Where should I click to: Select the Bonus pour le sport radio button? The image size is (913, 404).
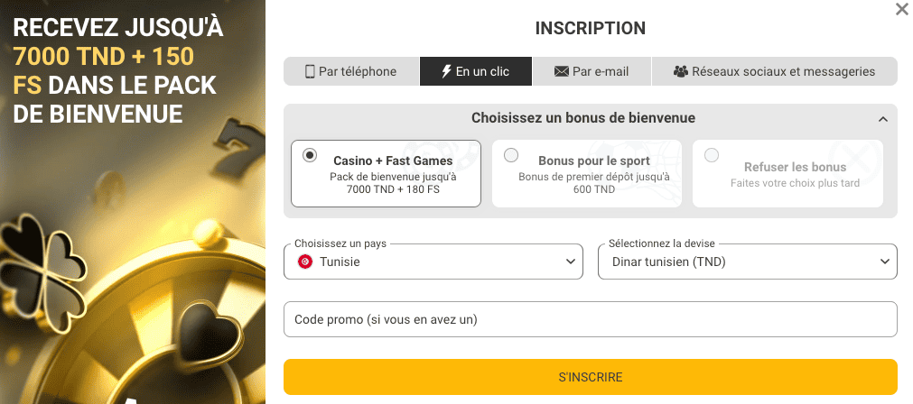[510, 155]
